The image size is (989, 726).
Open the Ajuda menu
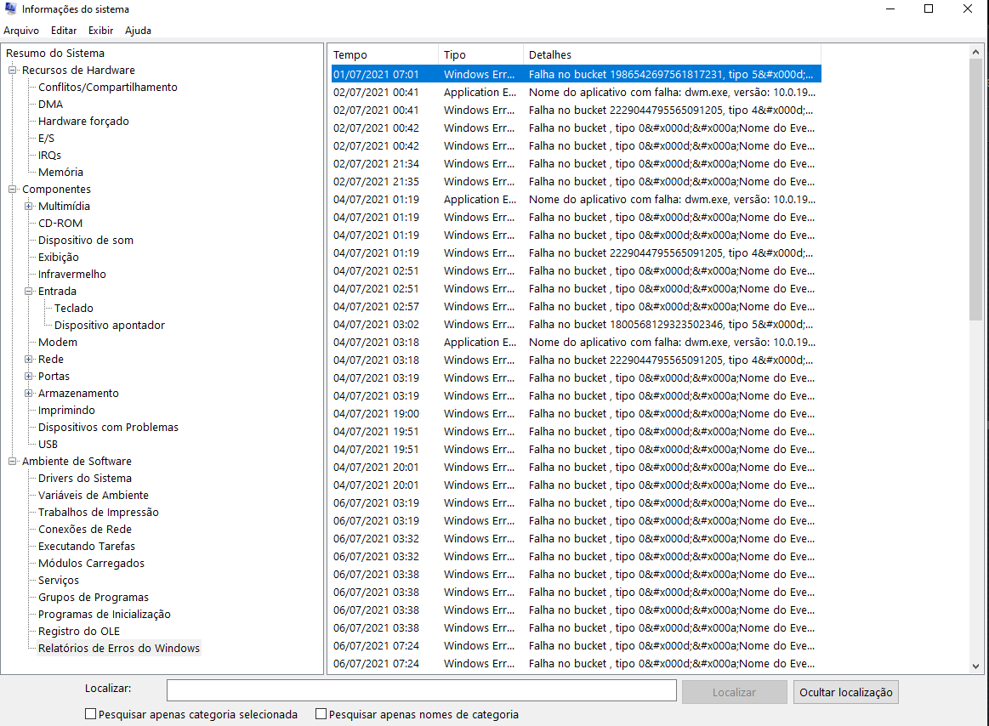click(138, 31)
